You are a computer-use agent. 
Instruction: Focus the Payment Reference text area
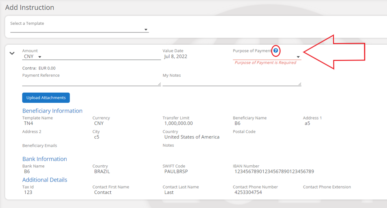click(x=91, y=82)
